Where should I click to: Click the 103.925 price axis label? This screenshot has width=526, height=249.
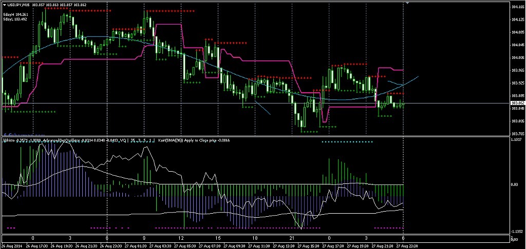coord(518,83)
